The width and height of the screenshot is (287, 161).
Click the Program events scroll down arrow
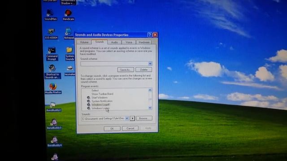tap(150, 108)
